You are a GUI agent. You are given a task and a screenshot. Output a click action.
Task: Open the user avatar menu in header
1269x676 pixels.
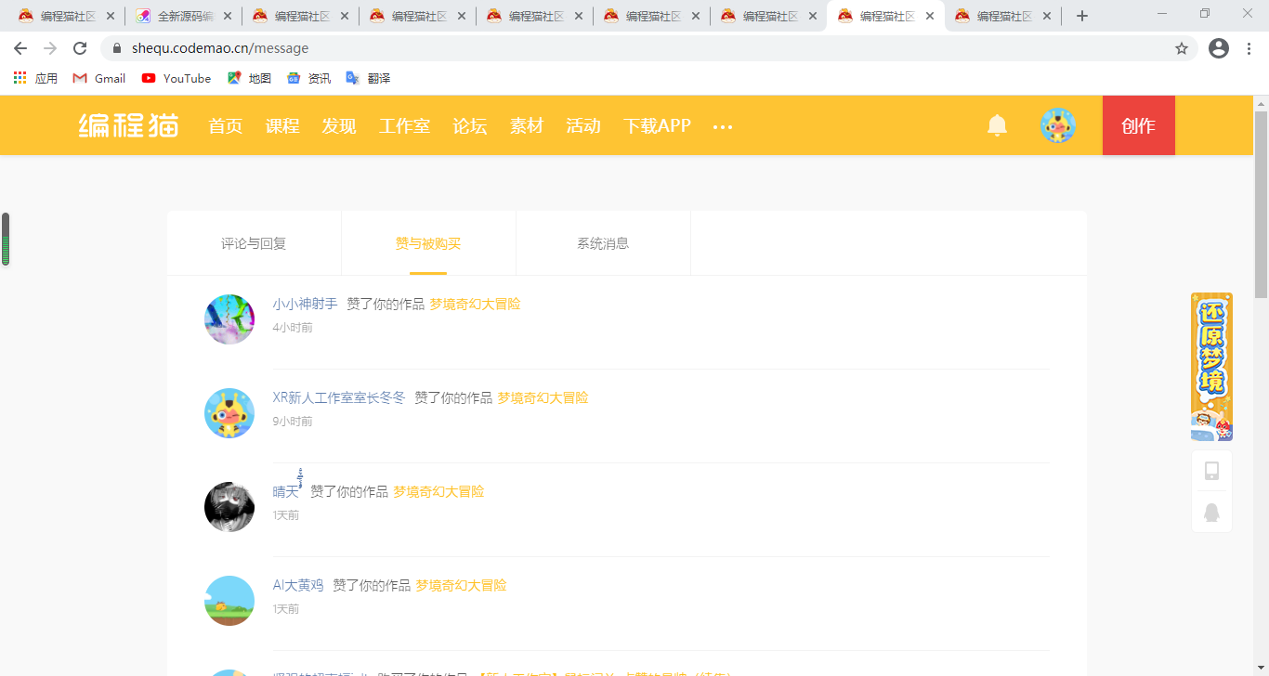[x=1058, y=125]
